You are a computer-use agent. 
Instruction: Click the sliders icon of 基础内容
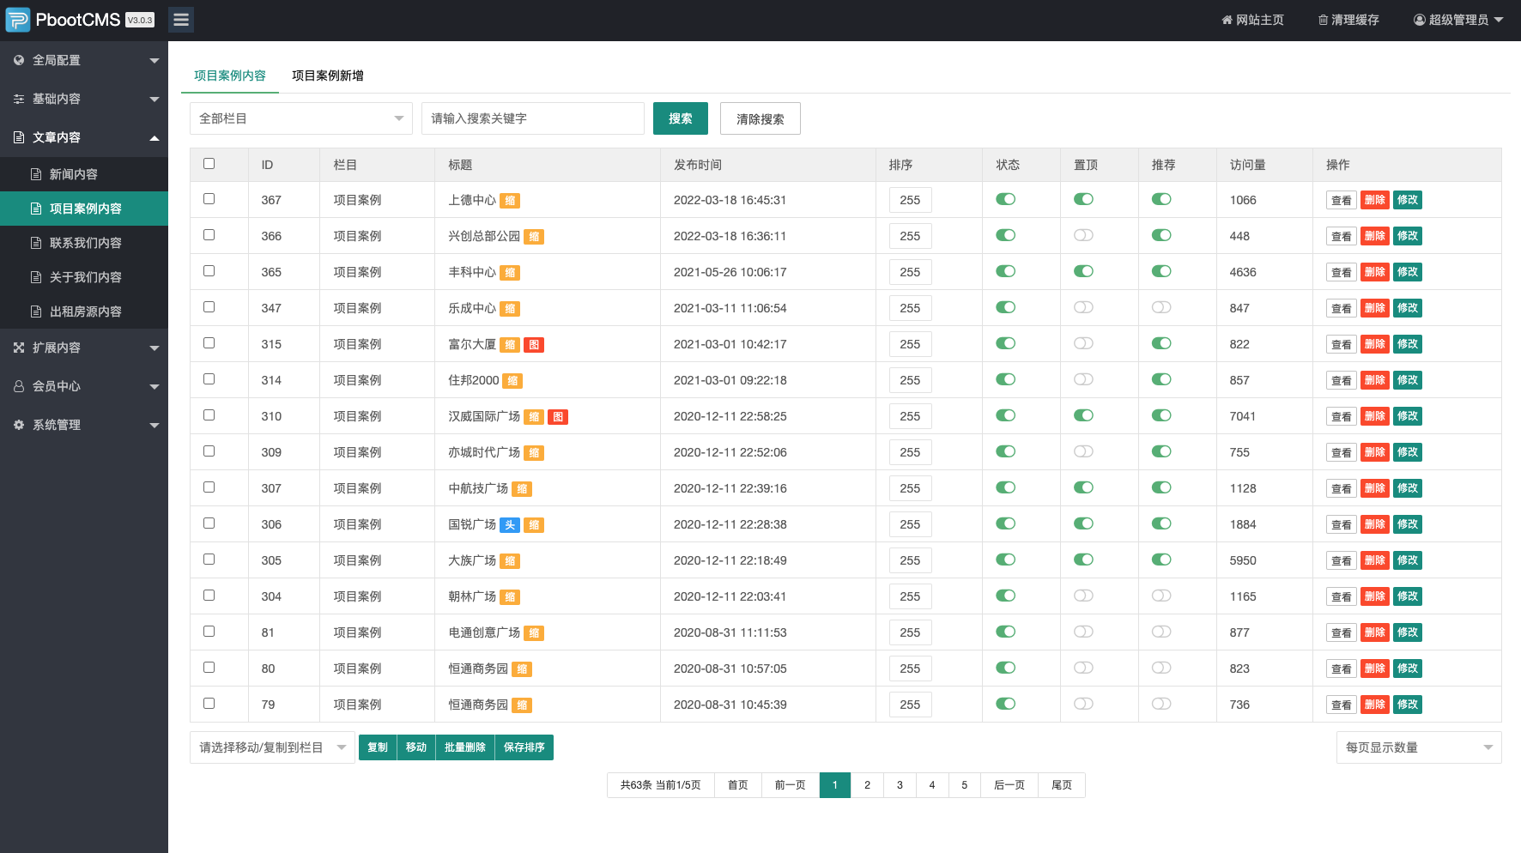click(19, 99)
